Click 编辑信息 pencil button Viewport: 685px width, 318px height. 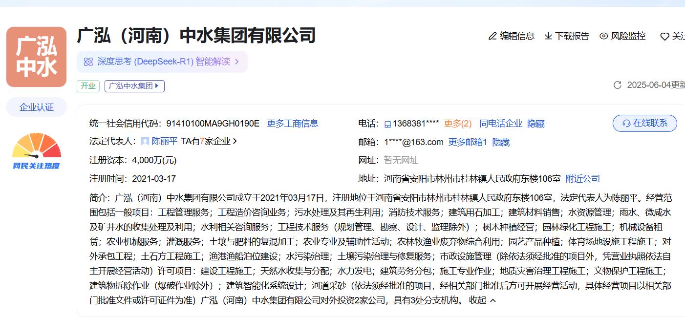click(x=511, y=36)
